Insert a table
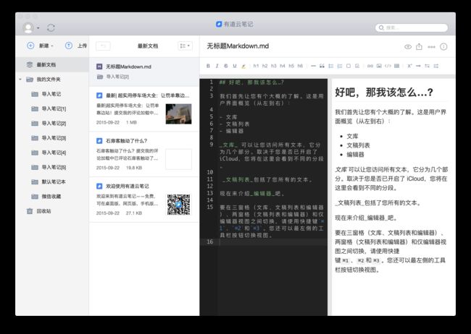The height and width of the screenshot is (334, 471). (x=397, y=66)
